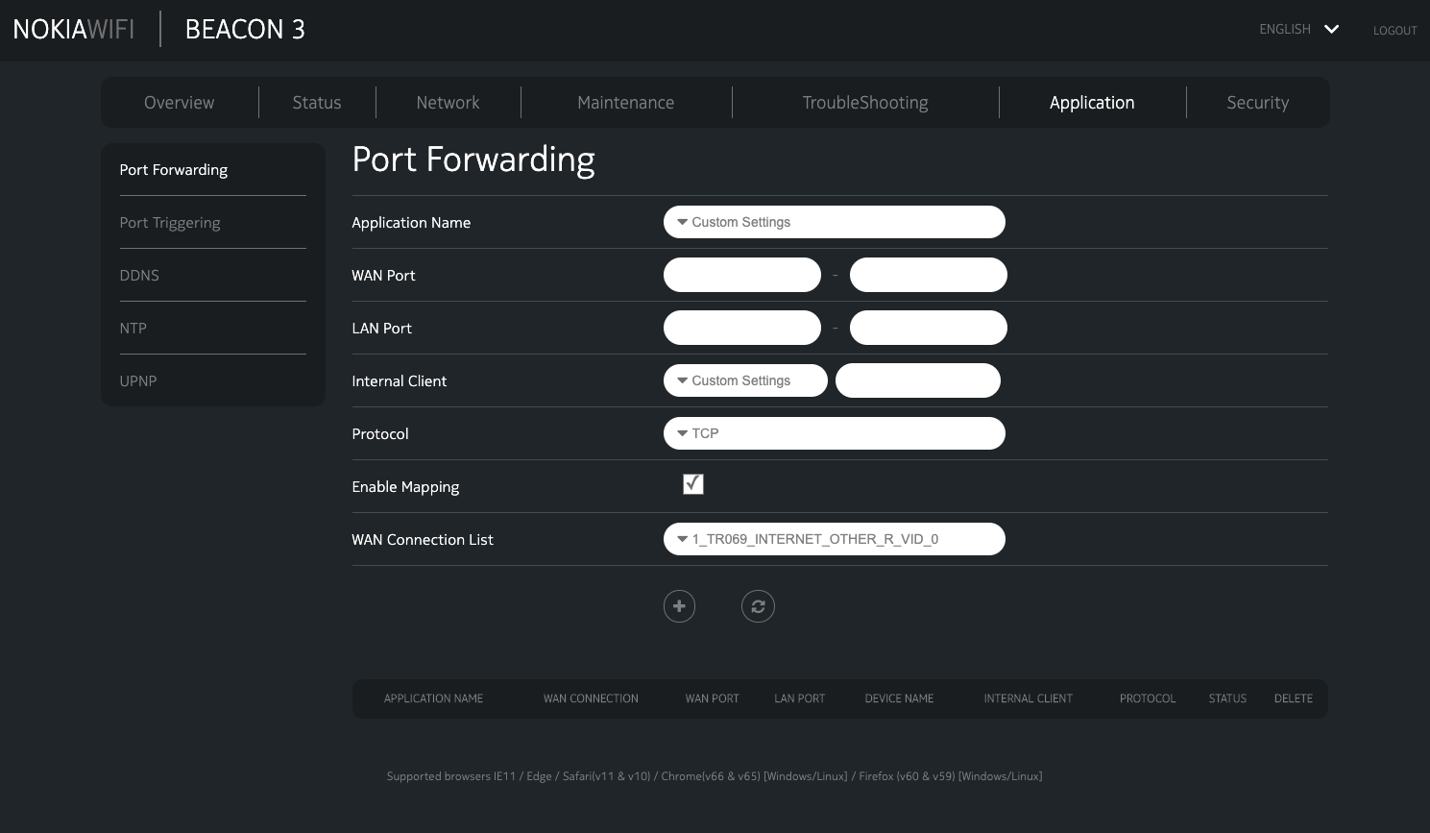This screenshot has width=1430, height=833.
Task: Click the WAN Port end field
Action: click(x=929, y=275)
